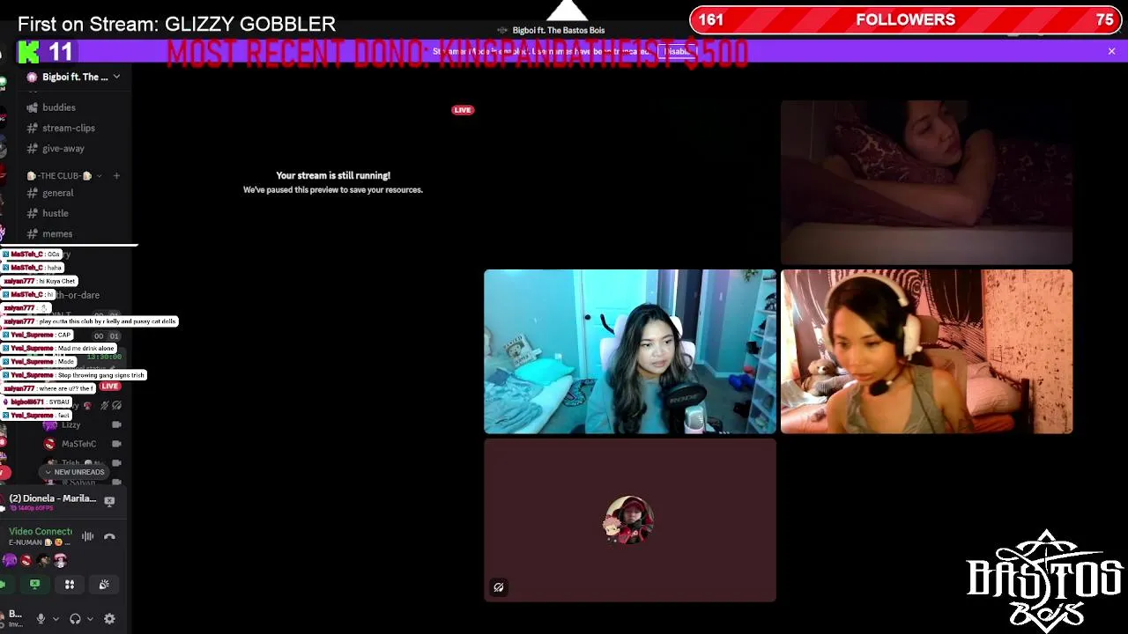
Task: Open the soundboard icon
Action: click(x=104, y=584)
